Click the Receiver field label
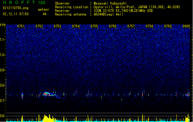 (x=62, y=11)
